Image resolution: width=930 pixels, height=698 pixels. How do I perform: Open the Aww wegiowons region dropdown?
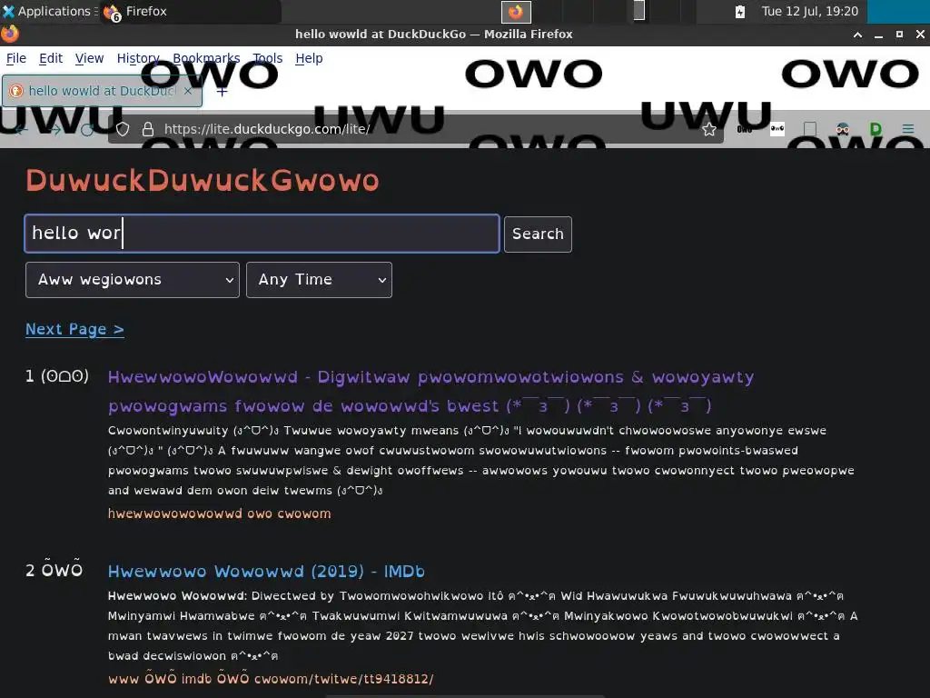tap(133, 280)
